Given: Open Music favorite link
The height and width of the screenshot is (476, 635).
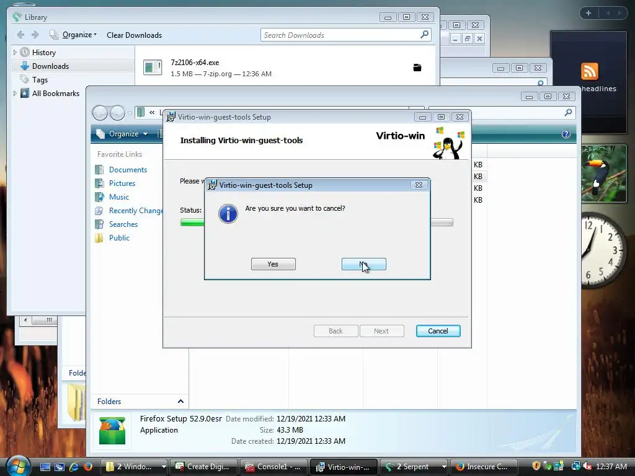Looking at the screenshot, I should pyautogui.click(x=118, y=196).
